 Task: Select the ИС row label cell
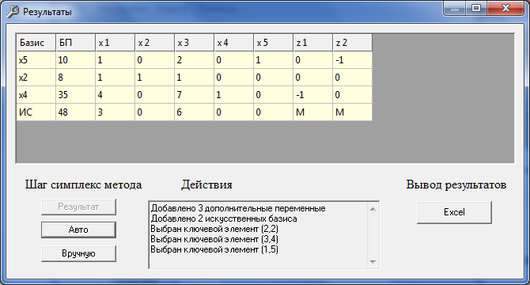coord(36,112)
